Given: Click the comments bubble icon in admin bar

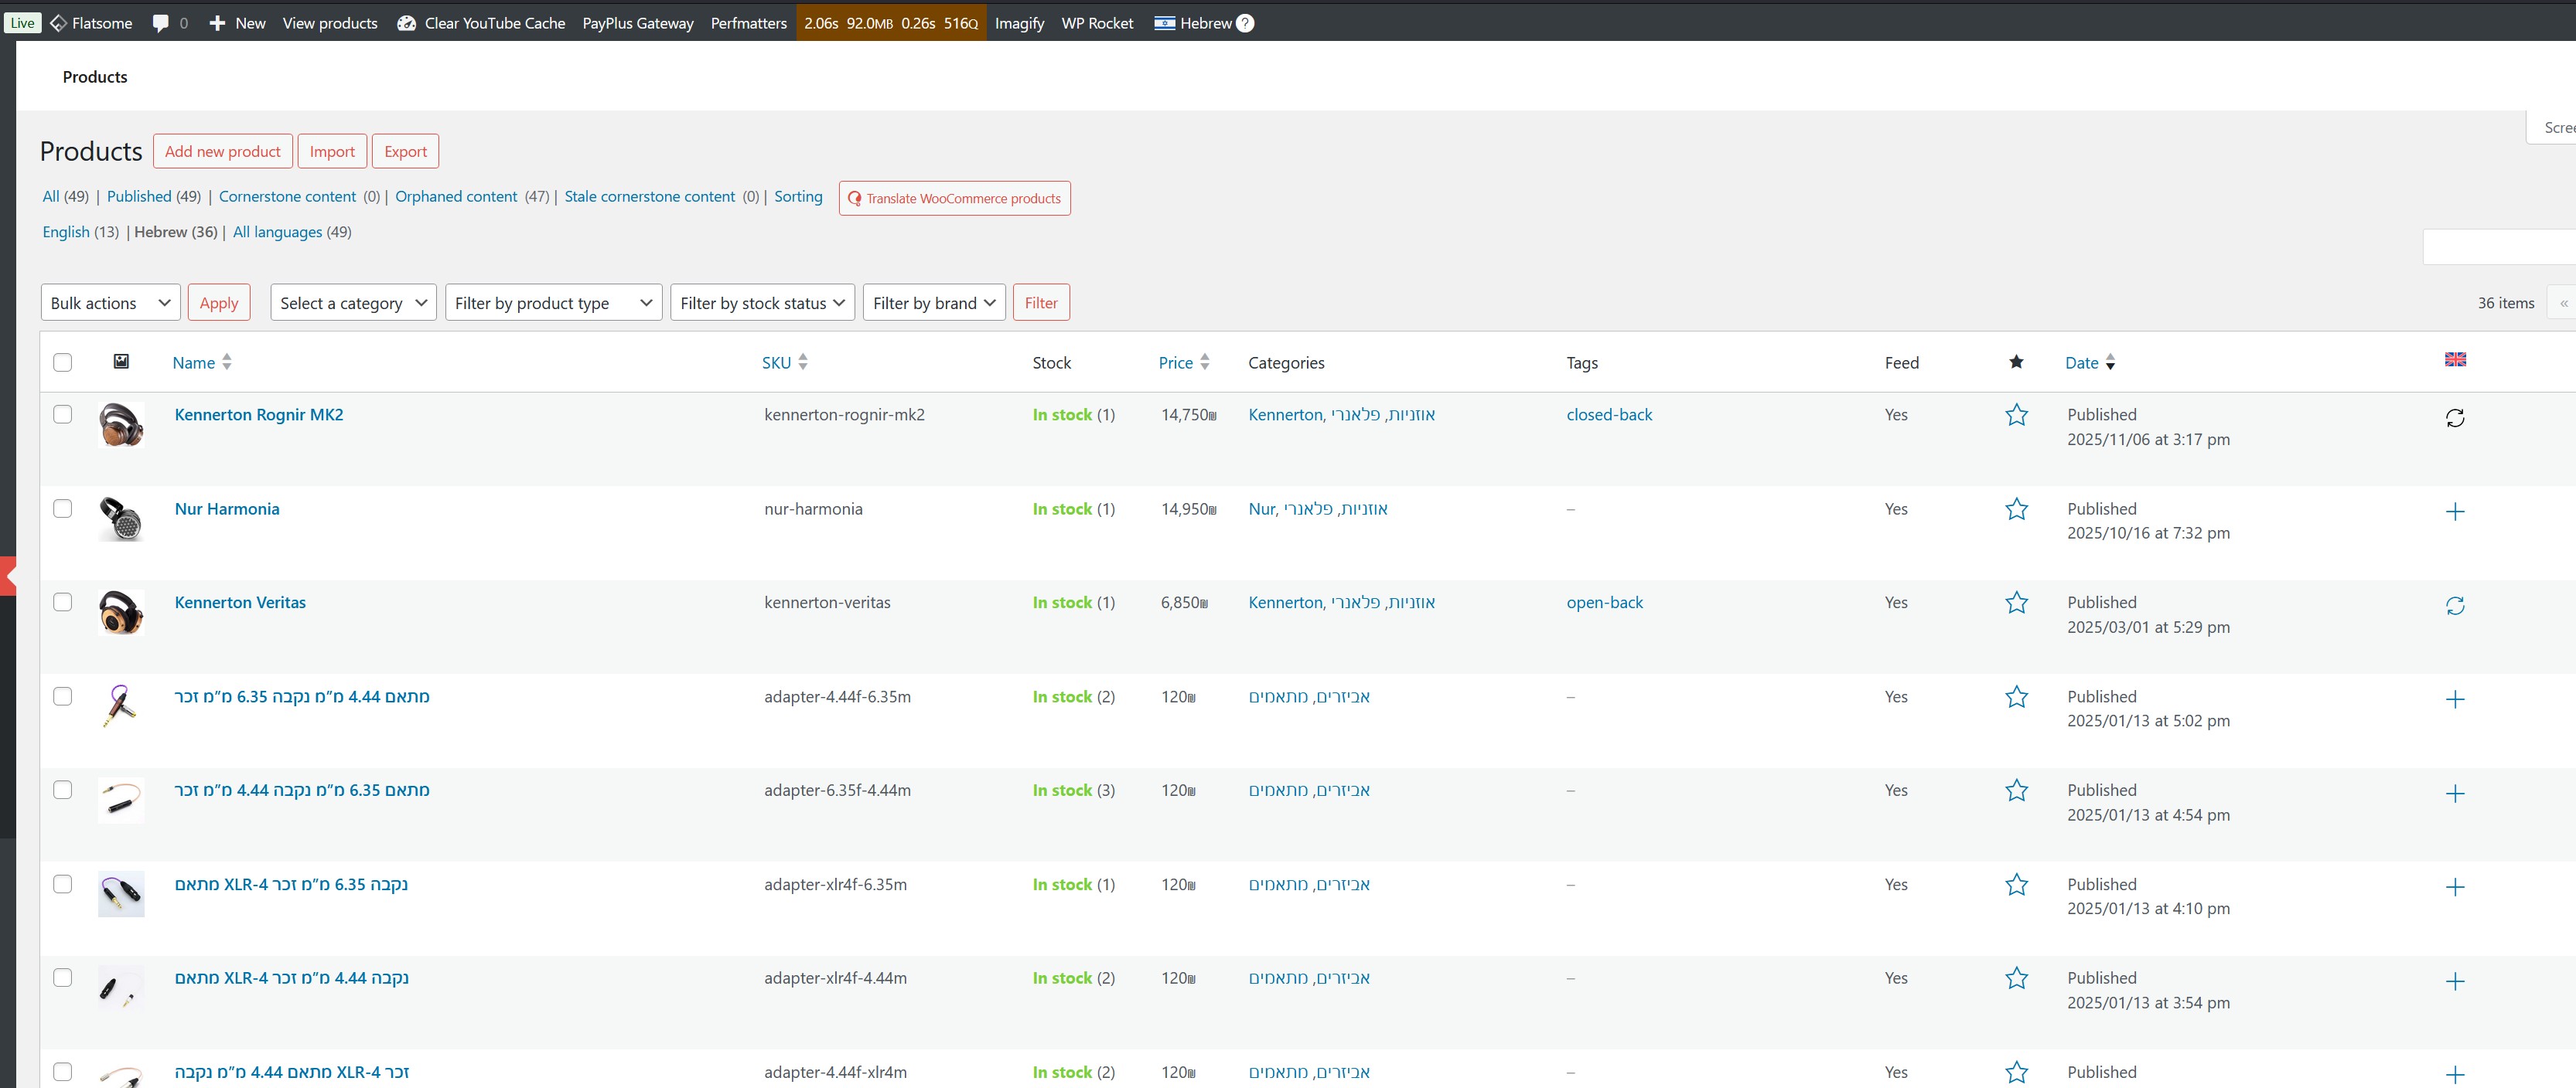Looking at the screenshot, I should (x=160, y=23).
